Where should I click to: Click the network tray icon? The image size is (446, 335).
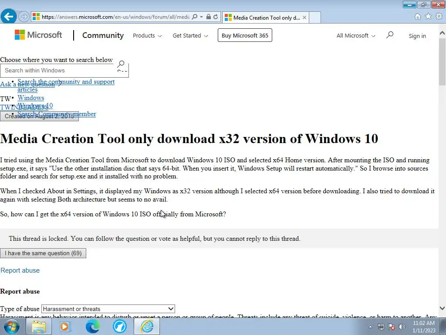(381, 327)
